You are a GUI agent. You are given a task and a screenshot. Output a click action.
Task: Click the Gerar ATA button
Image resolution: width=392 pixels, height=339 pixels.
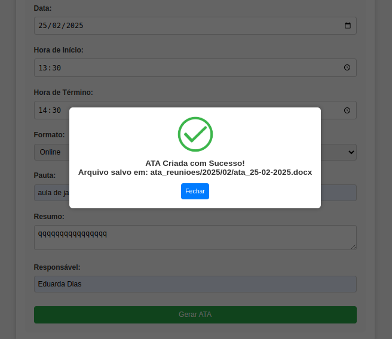195,315
